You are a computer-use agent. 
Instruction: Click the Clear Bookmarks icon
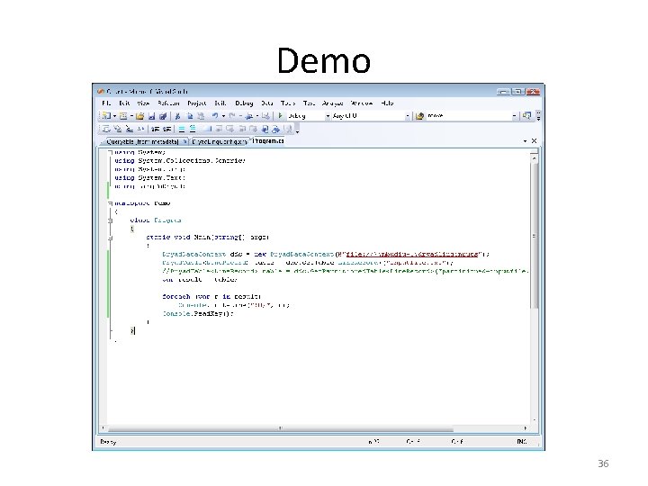(288, 129)
